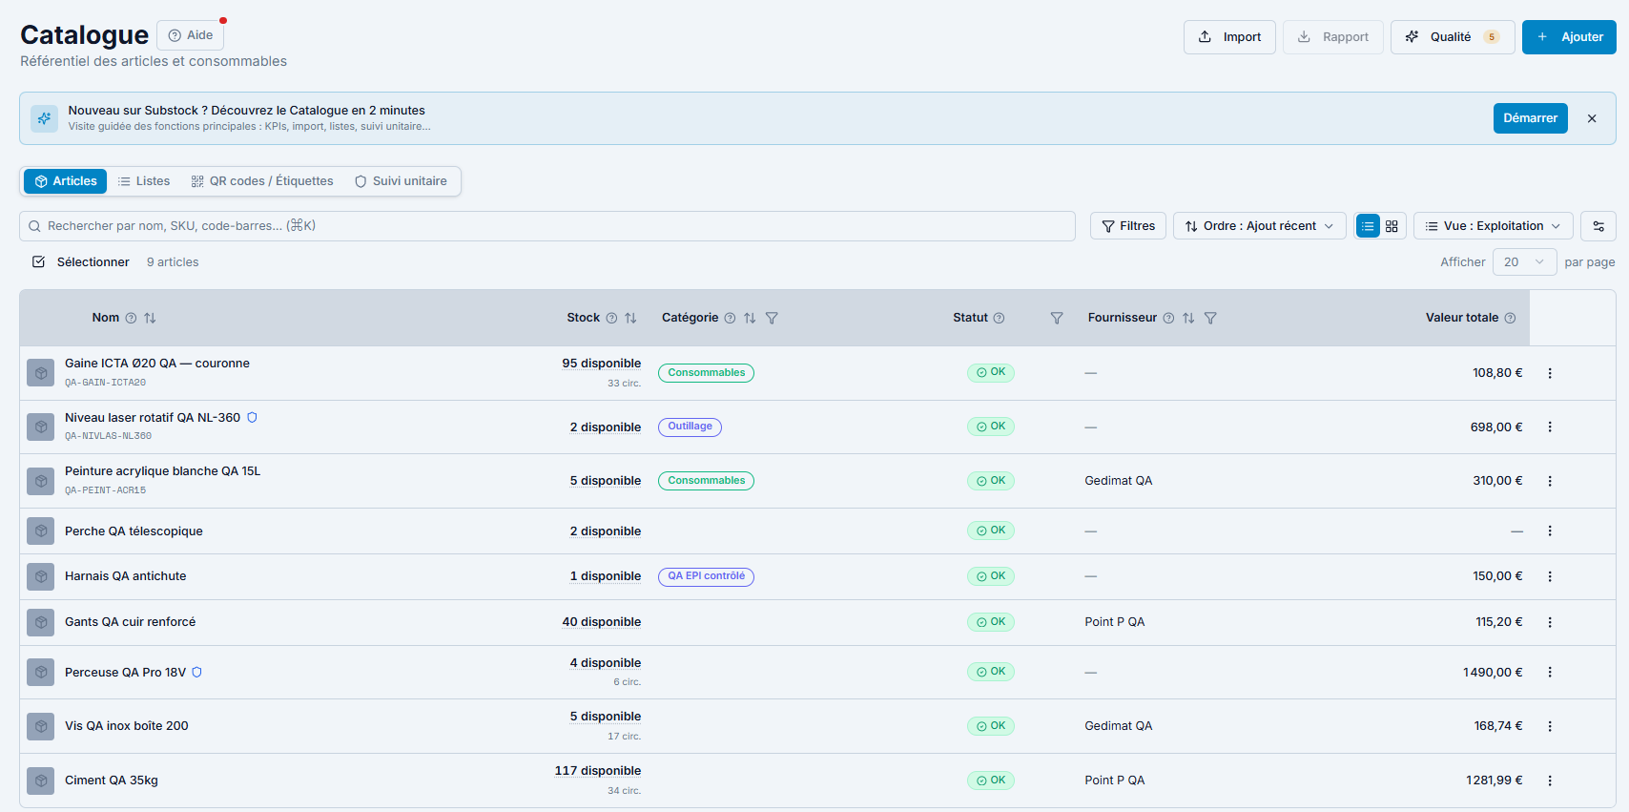Click the shield icon next to Niveau laser rotatif
This screenshot has width=1629, height=812.
click(252, 417)
